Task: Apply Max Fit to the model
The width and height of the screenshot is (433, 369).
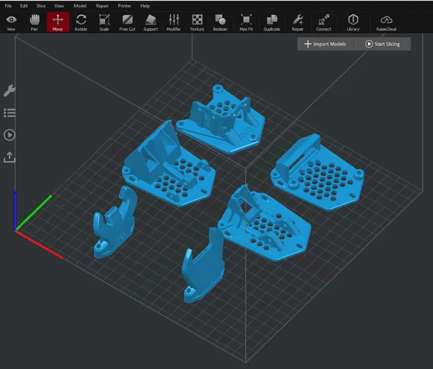Action: coord(246,22)
